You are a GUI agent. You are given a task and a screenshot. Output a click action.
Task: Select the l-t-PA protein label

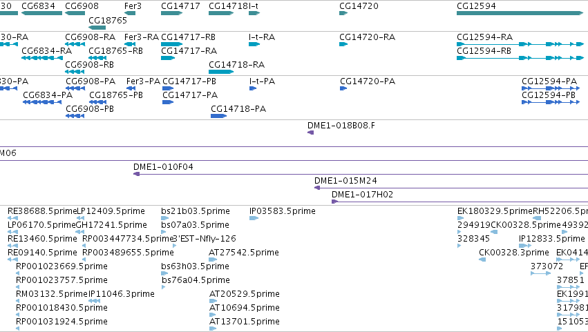coord(262,81)
